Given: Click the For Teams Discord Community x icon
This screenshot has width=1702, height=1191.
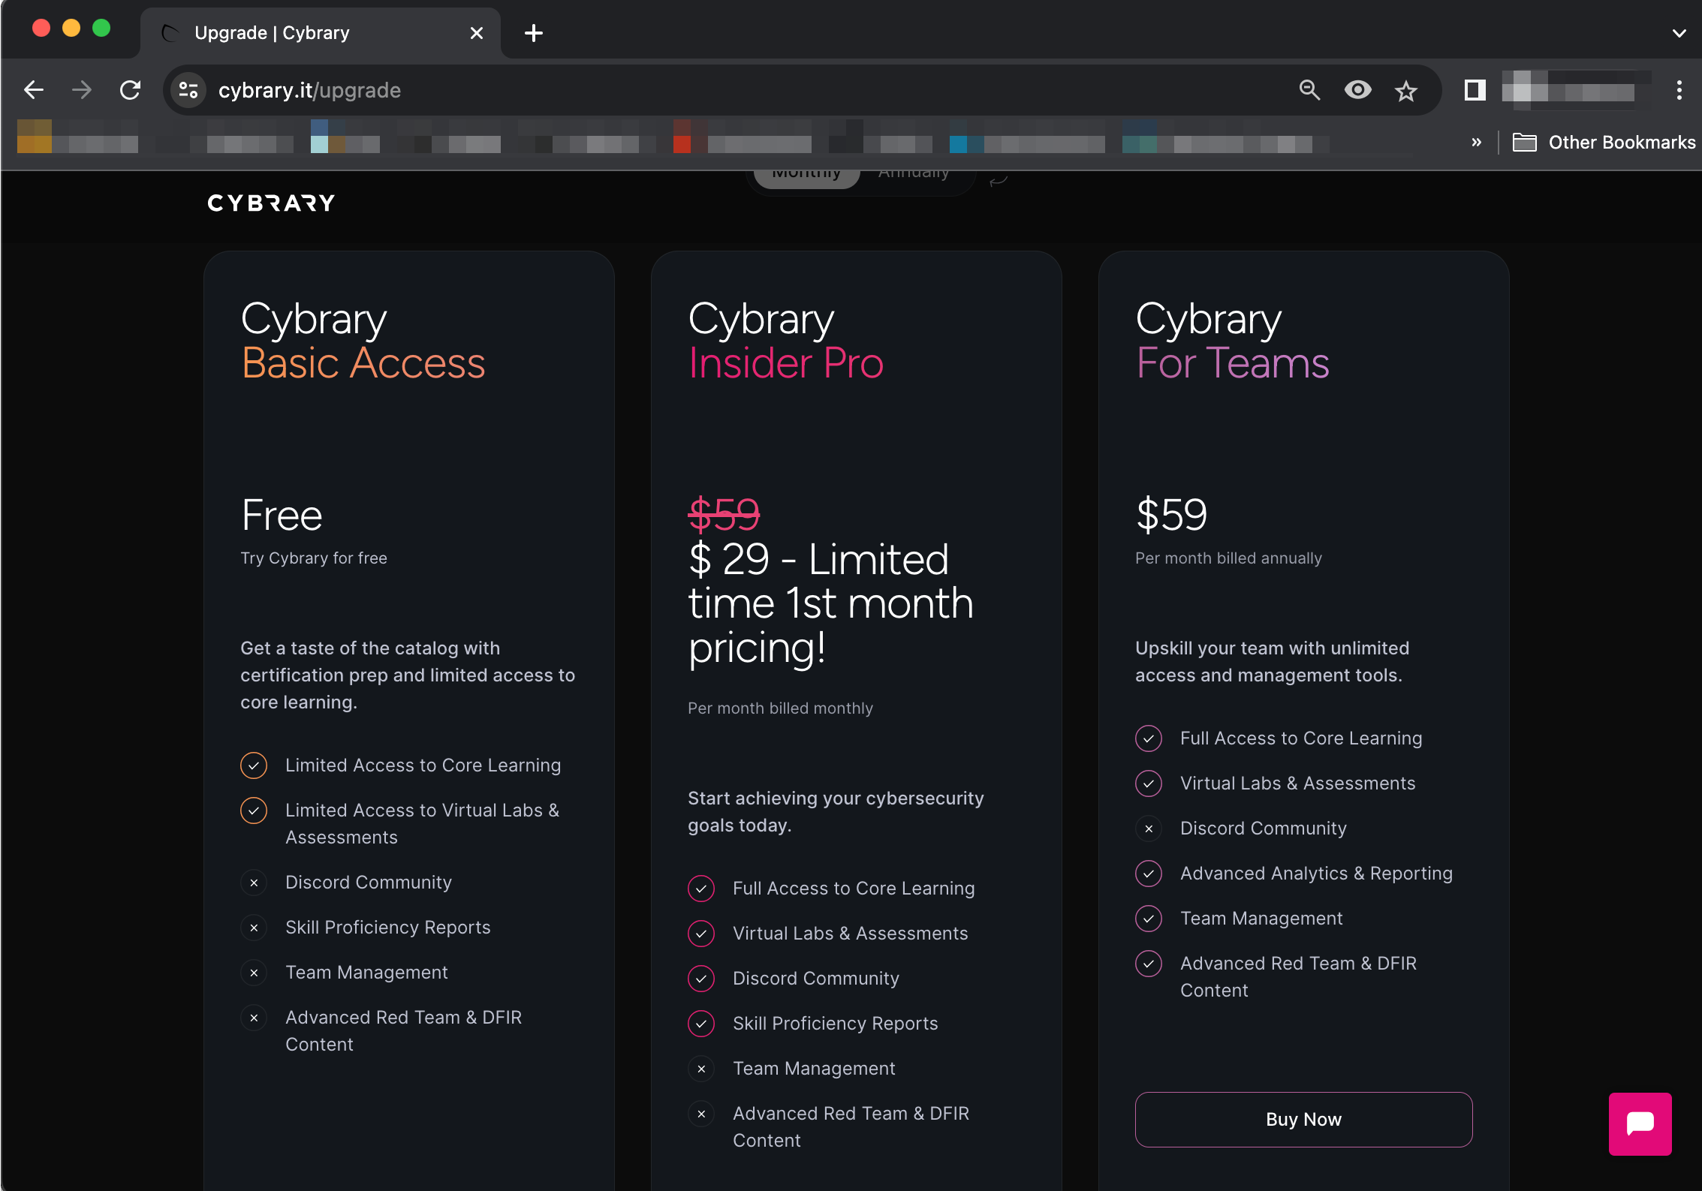Looking at the screenshot, I should tap(1149, 829).
